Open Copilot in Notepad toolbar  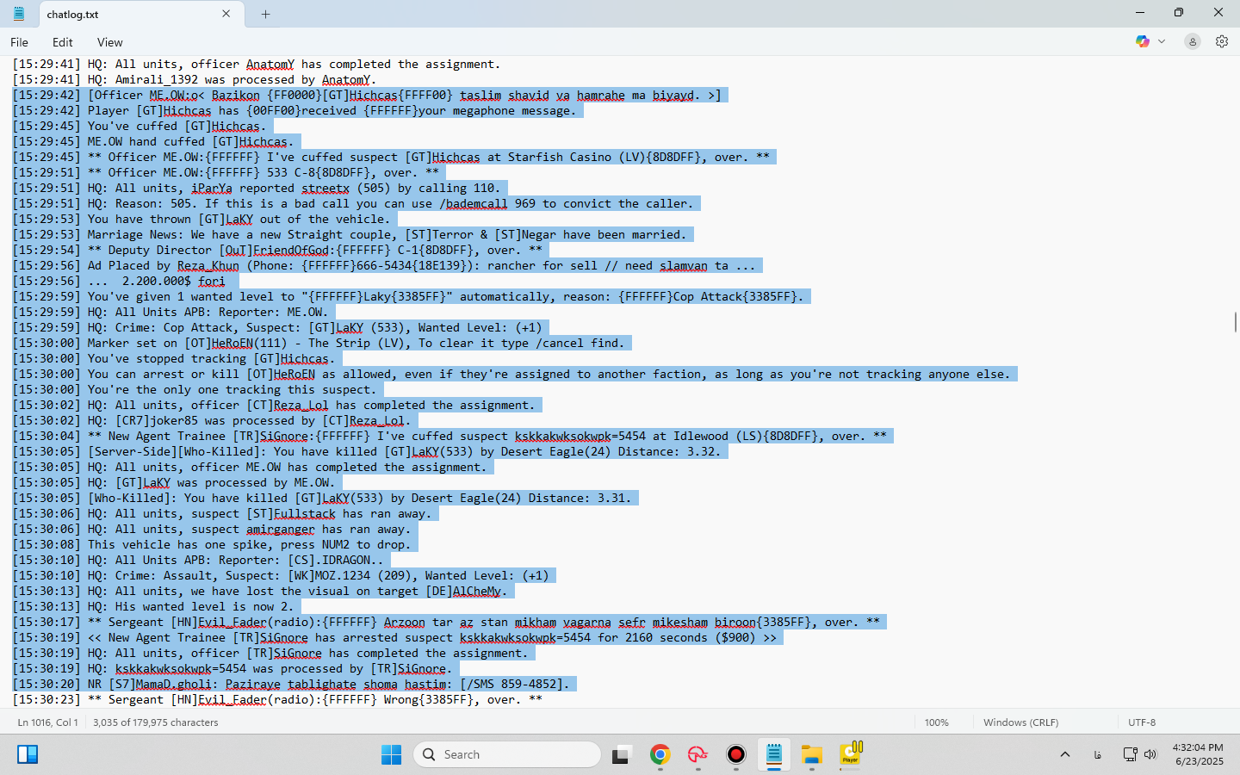pos(1143,41)
